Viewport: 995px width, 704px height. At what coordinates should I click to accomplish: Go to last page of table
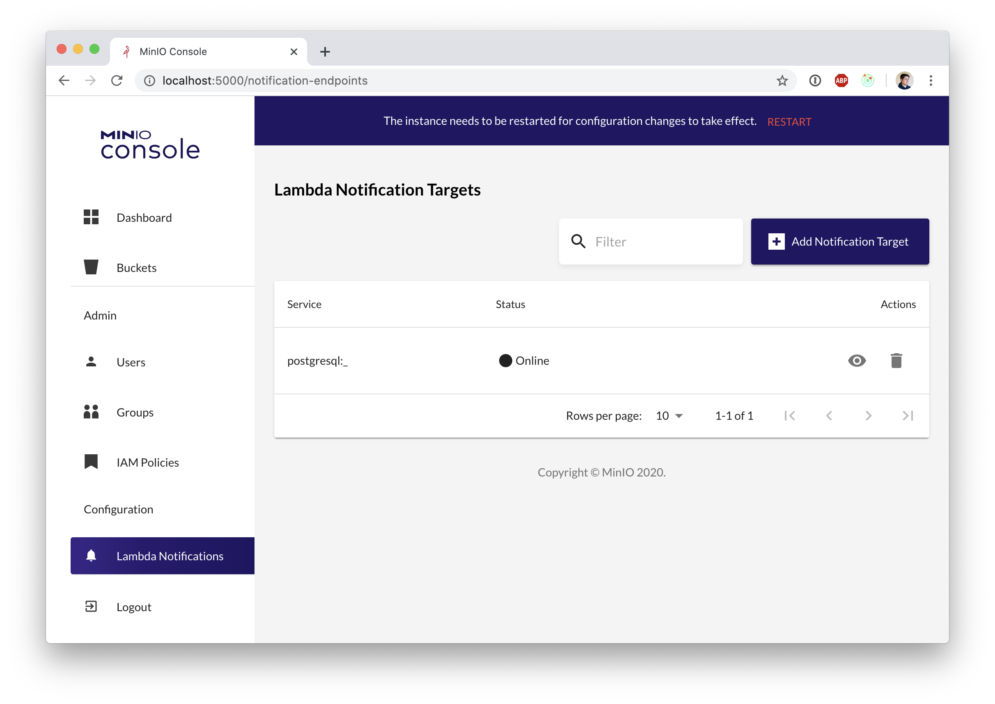(x=908, y=416)
